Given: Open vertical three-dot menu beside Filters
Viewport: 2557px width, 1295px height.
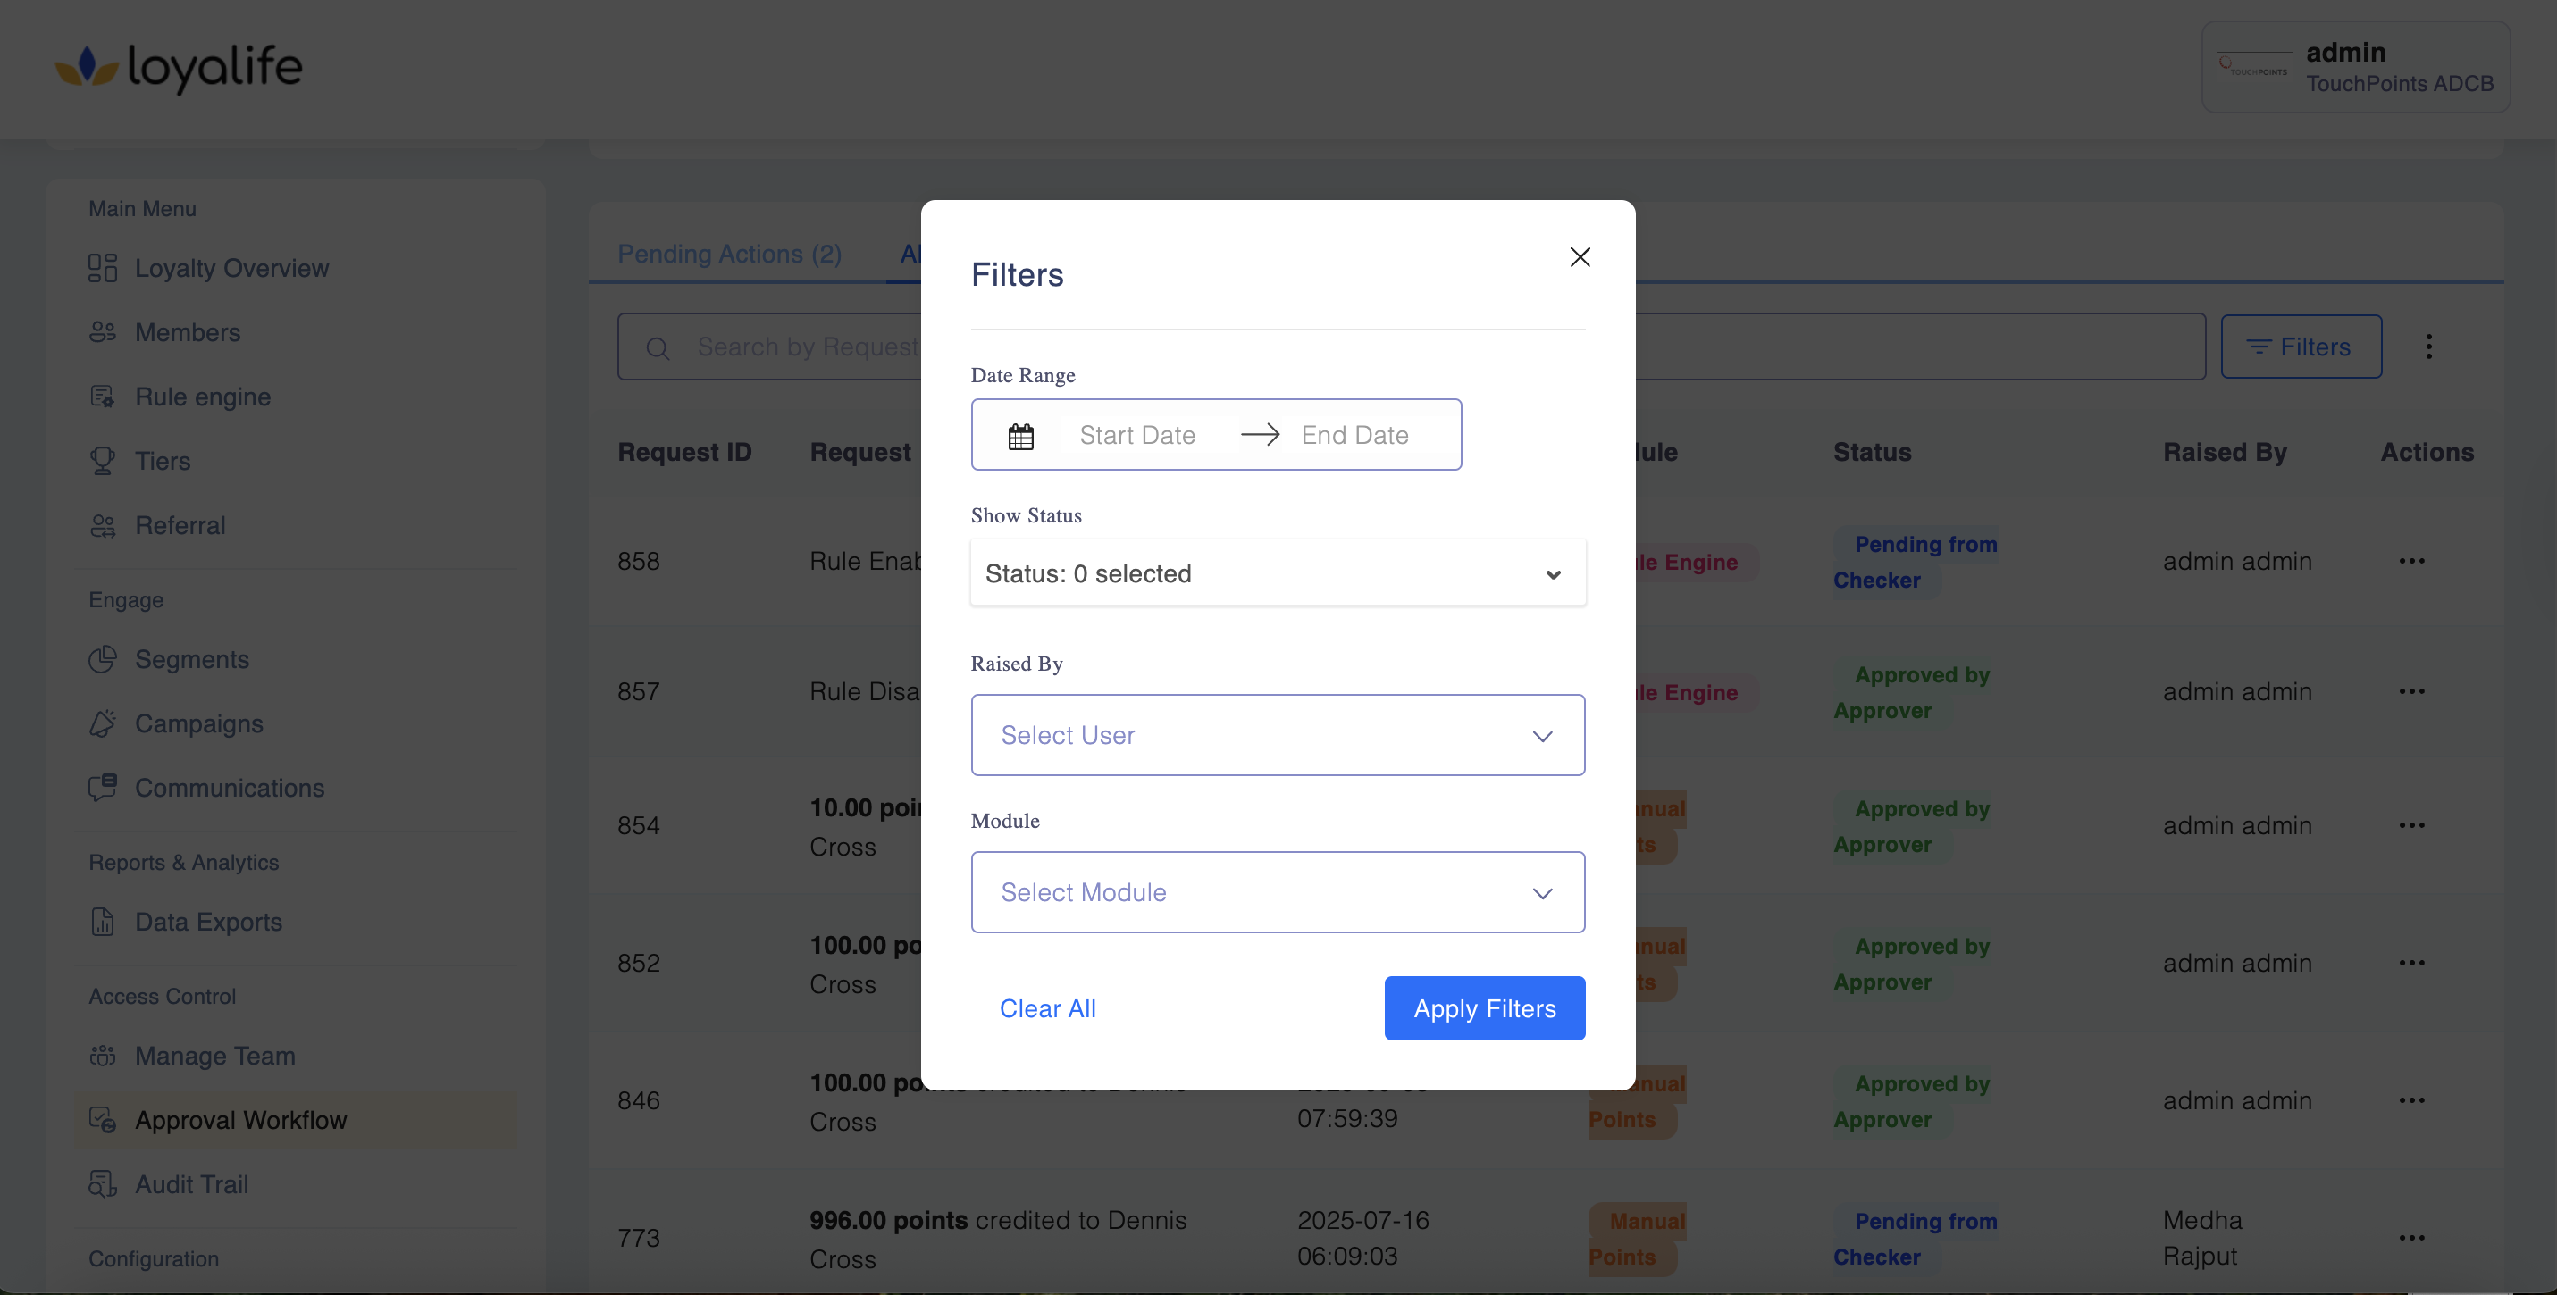Looking at the screenshot, I should [x=2428, y=347].
